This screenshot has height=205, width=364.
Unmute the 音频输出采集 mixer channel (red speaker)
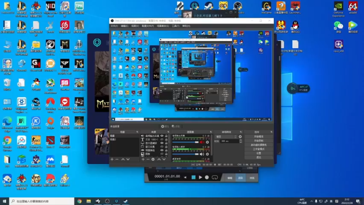coord(202,142)
